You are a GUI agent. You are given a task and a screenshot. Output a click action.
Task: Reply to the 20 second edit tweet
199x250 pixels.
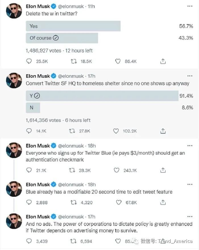click(x=29, y=202)
